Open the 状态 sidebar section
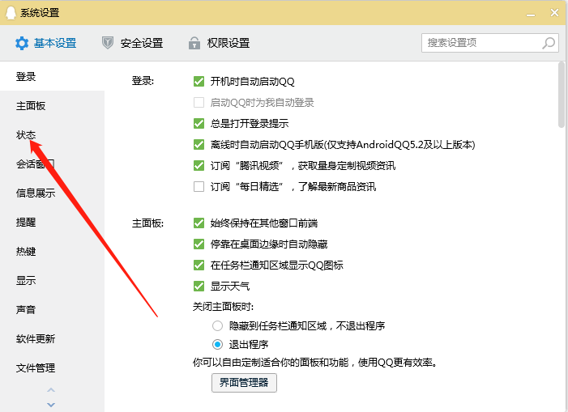The image size is (568, 412). click(52, 135)
